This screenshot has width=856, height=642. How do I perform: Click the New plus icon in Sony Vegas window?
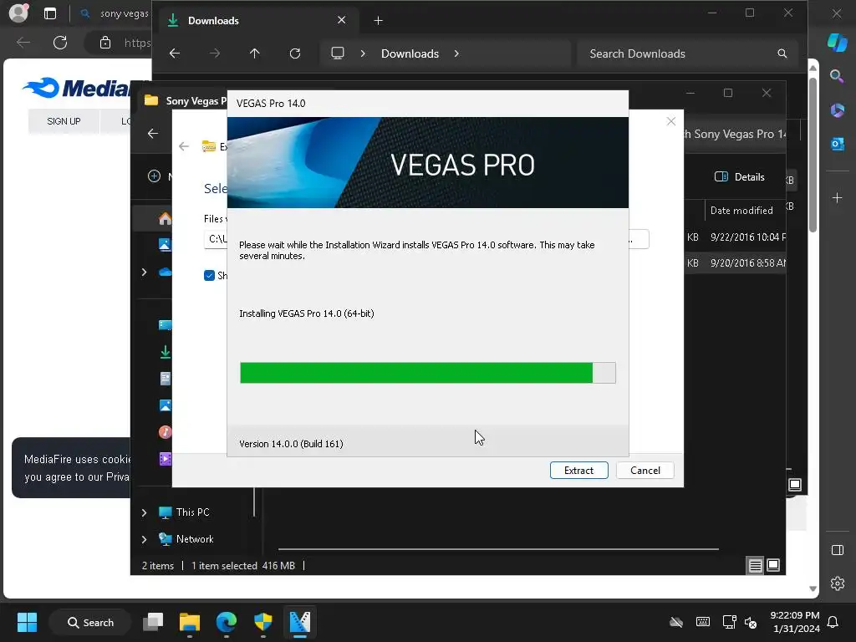coord(154,176)
